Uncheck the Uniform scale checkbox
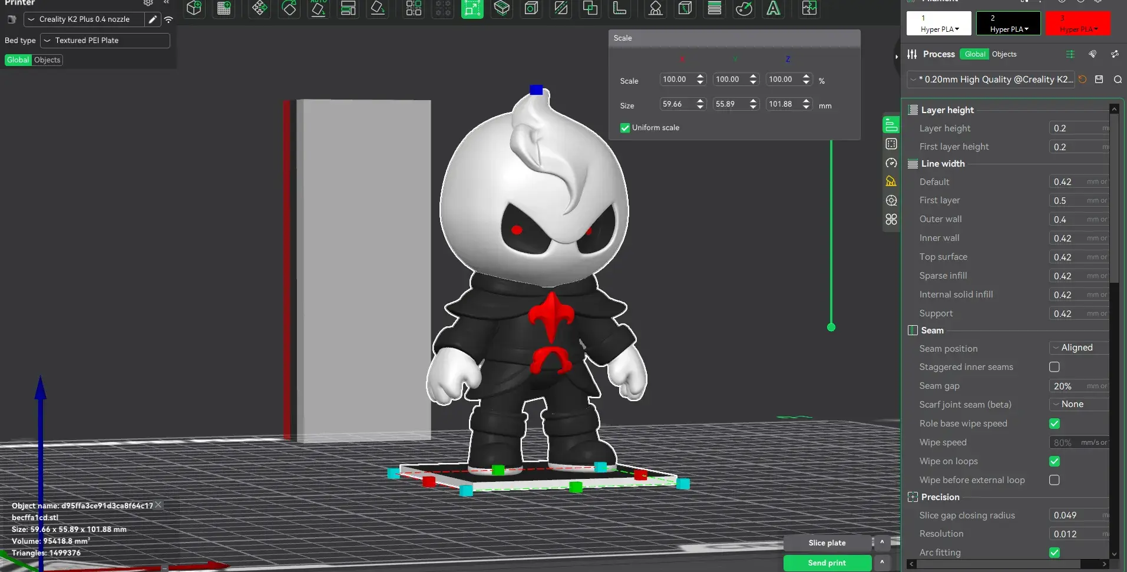The image size is (1127, 572). coord(625,128)
